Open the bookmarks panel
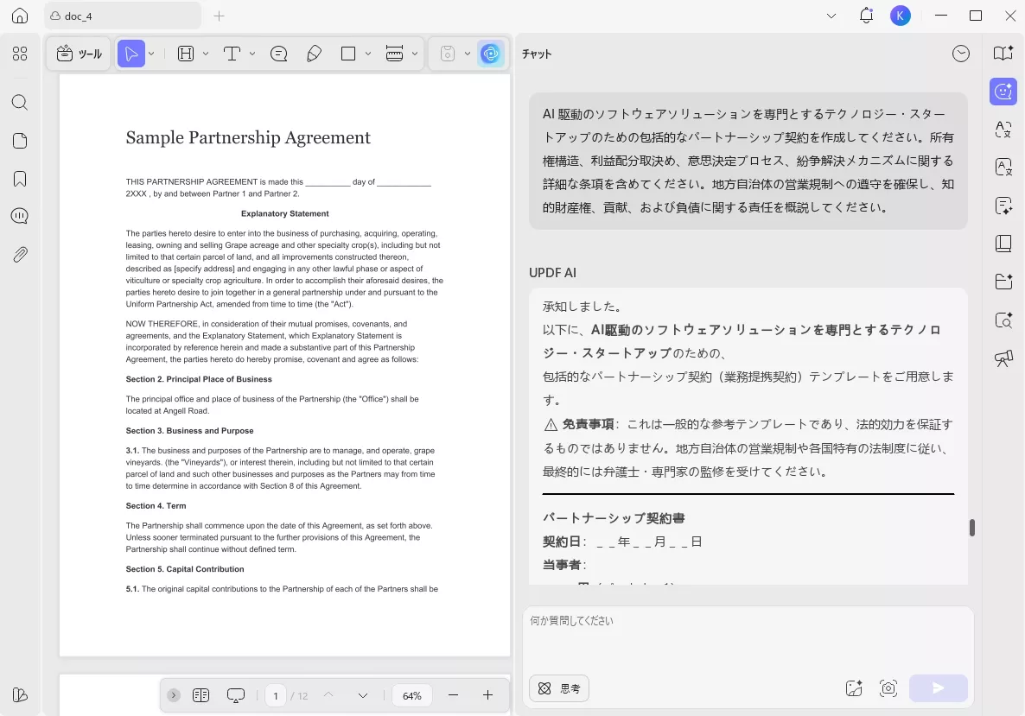The width and height of the screenshot is (1025, 716). pos(20,179)
